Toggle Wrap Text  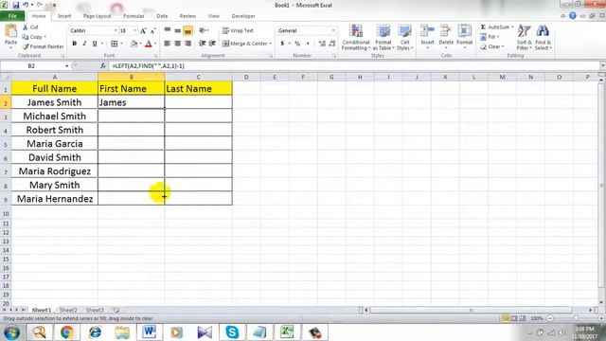tap(238, 30)
